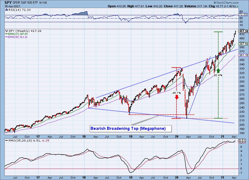
Task: Click the 417.26 price tag on price axis
Action: point(243,31)
